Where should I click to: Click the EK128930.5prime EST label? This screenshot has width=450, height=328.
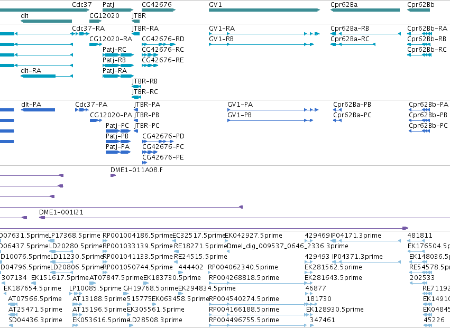coord(335,310)
